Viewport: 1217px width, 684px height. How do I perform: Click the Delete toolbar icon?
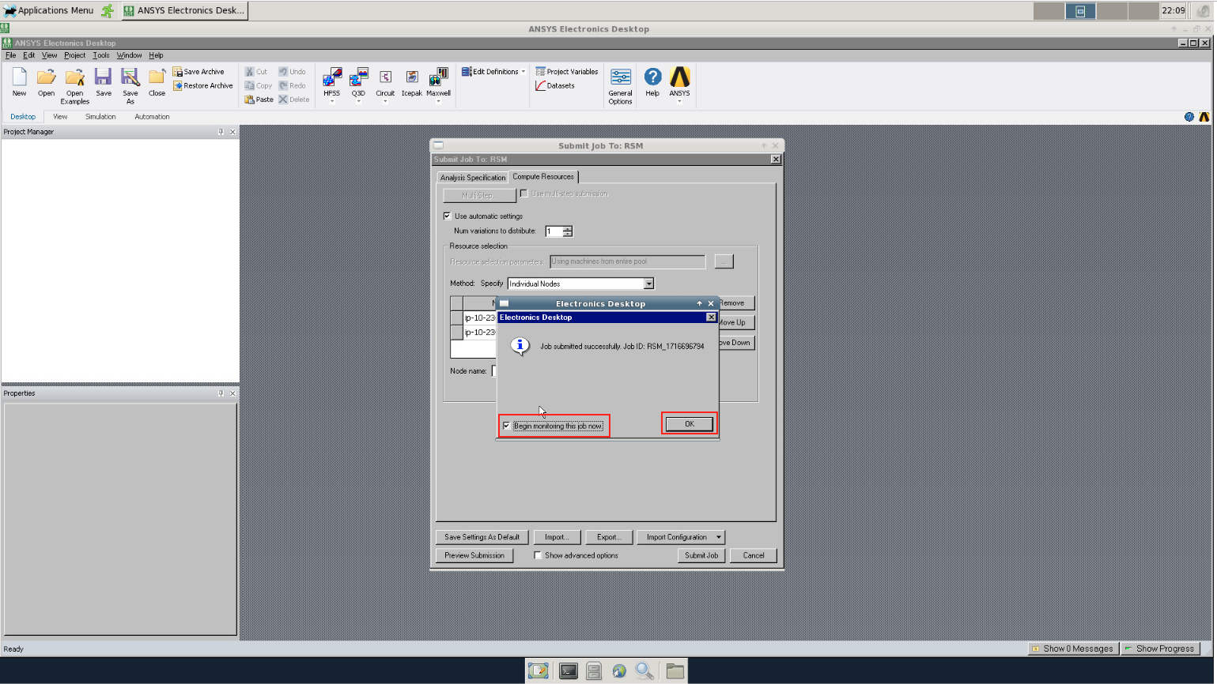pos(293,100)
